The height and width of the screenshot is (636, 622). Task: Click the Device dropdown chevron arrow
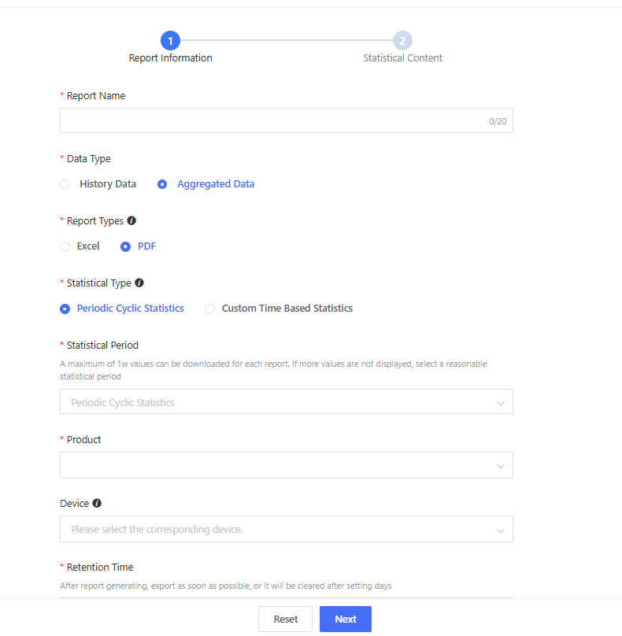(x=500, y=530)
